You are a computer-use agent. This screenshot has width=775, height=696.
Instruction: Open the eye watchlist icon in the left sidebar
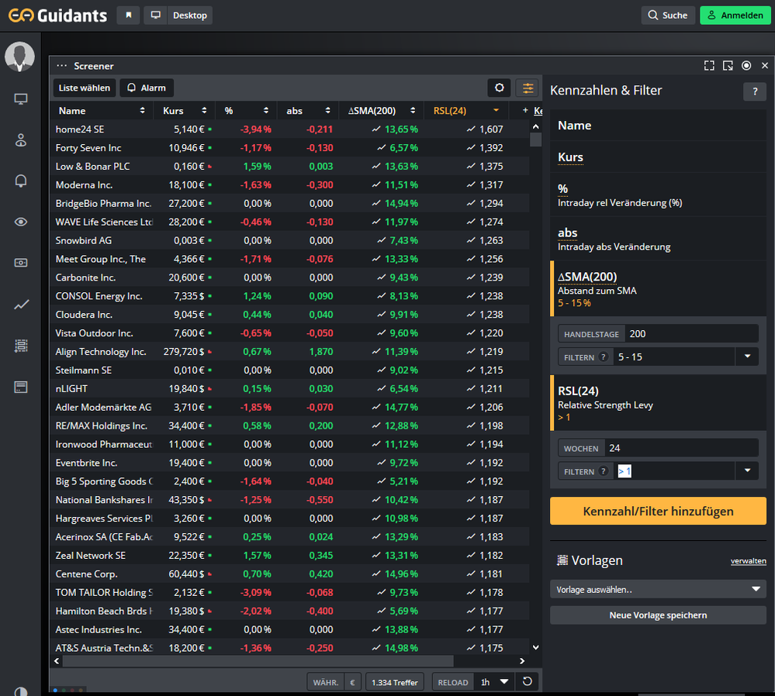pyautogui.click(x=21, y=222)
